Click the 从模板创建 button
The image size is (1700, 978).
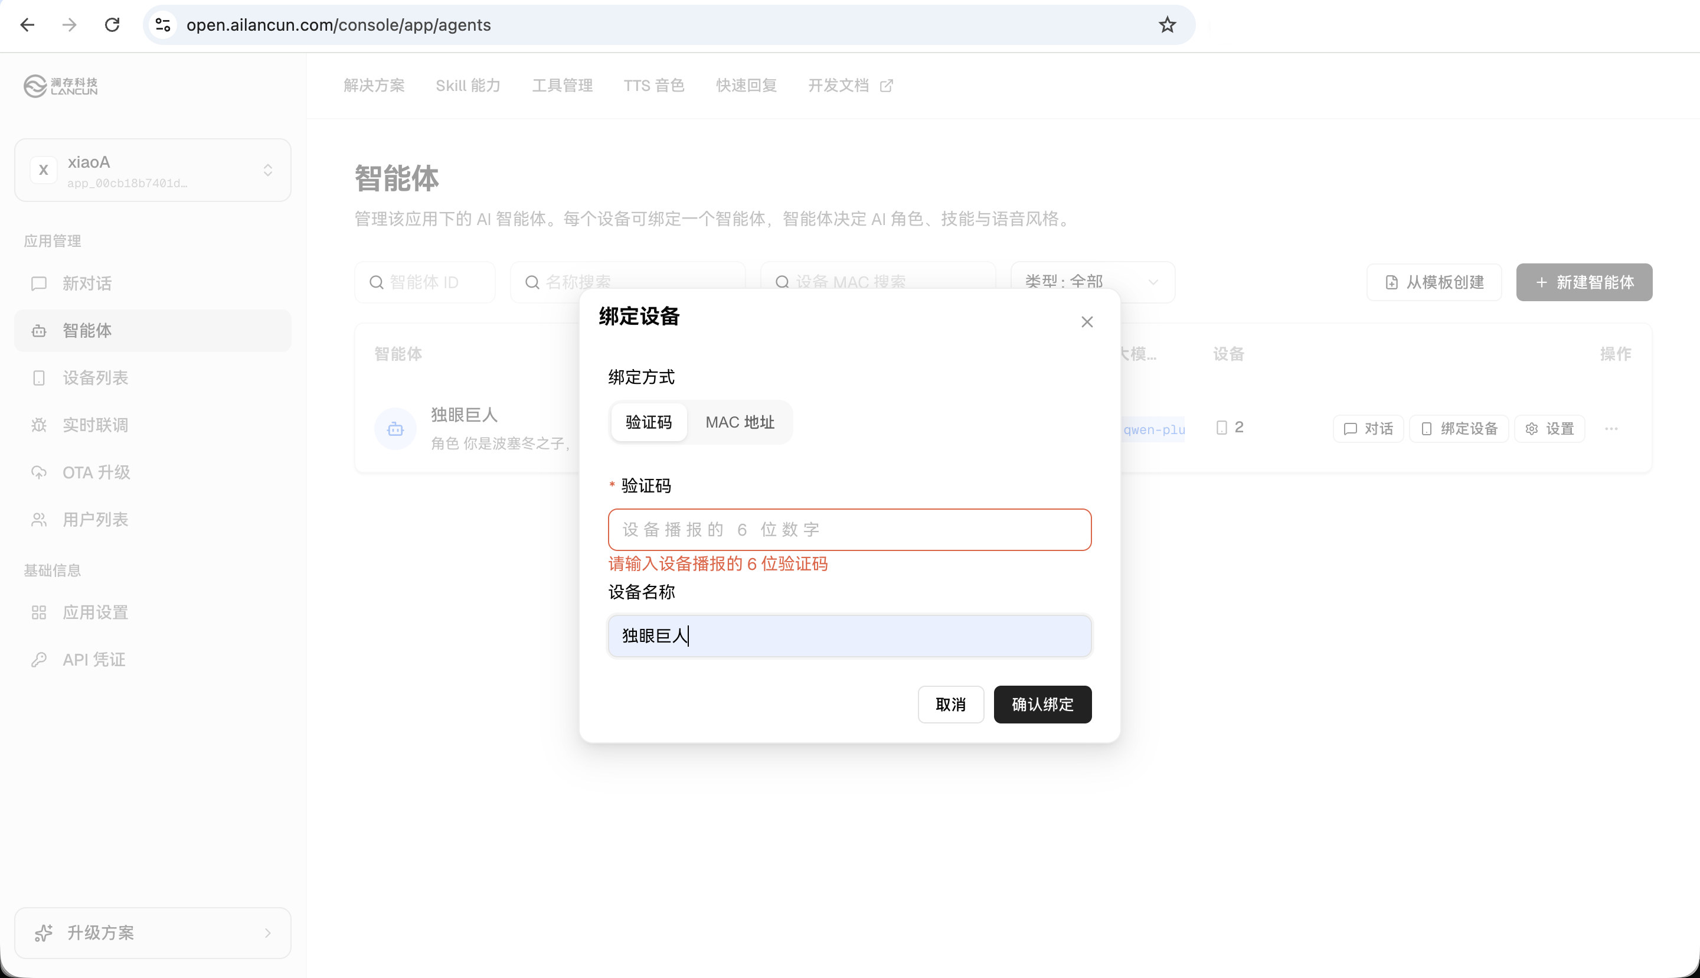coord(1434,282)
